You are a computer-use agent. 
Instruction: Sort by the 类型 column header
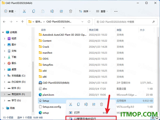[119, 30]
